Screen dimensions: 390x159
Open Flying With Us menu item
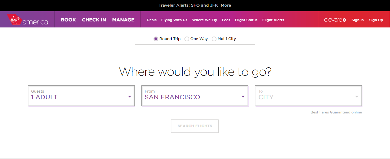click(x=174, y=20)
